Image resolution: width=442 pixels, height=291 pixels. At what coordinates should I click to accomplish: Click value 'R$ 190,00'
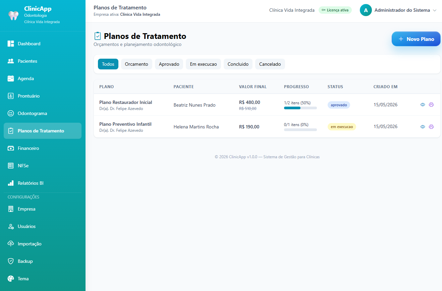click(x=249, y=127)
